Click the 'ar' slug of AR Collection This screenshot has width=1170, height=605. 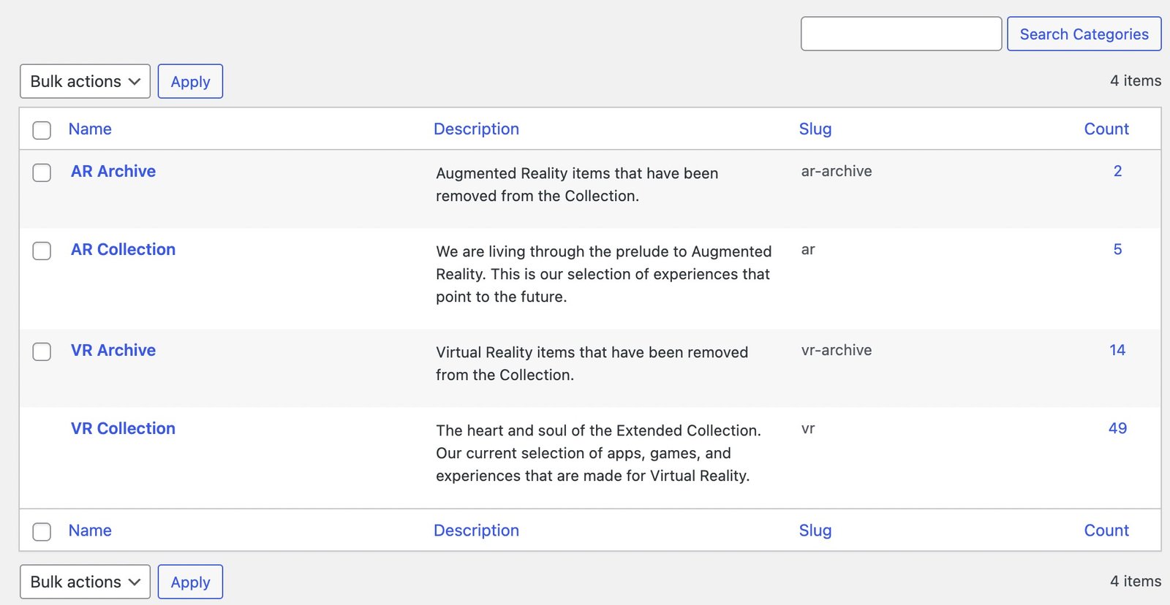point(808,250)
